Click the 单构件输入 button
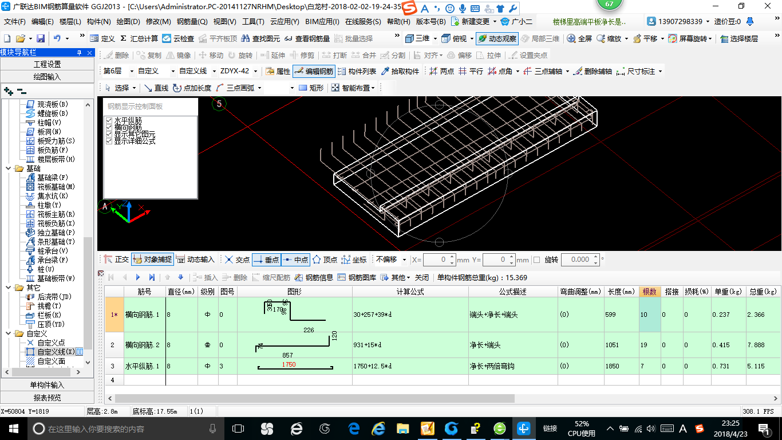This screenshot has width=782, height=440. click(x=47, y=385)
